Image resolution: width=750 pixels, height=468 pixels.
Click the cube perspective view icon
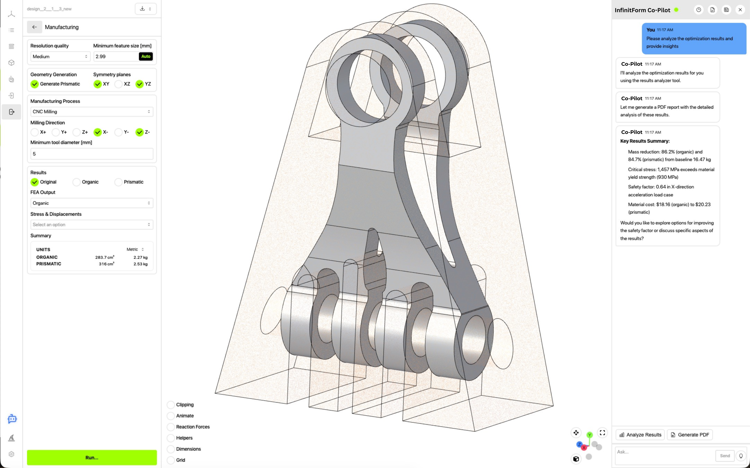(x=576, y=459)
